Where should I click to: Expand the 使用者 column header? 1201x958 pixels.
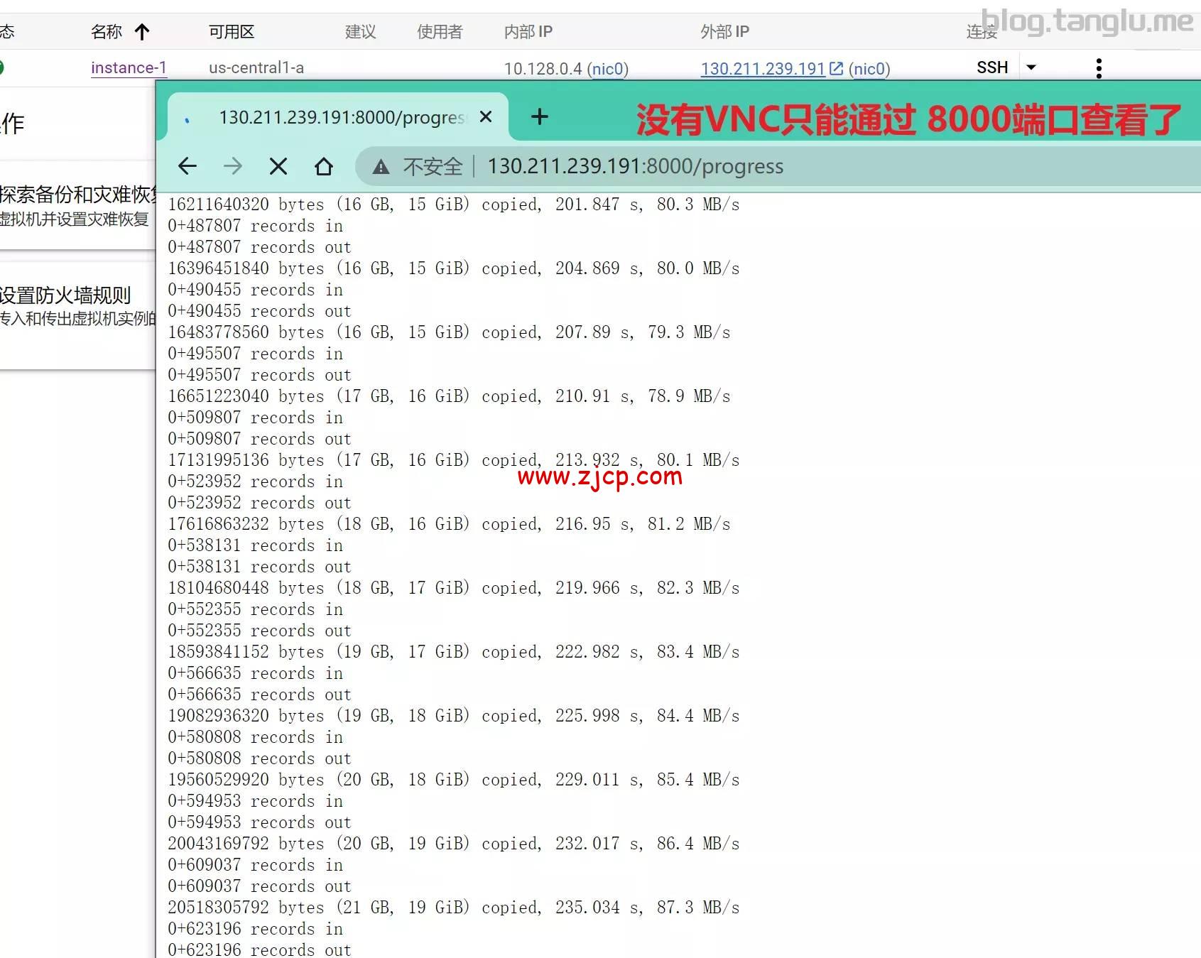438,31
